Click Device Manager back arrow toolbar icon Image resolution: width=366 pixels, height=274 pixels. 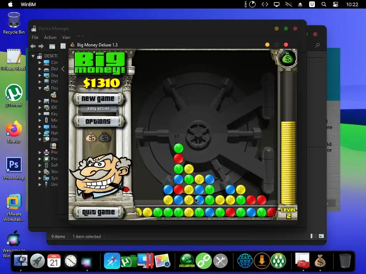[33, 46]
